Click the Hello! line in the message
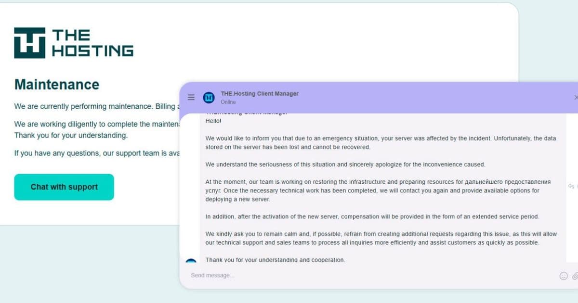 213,121
